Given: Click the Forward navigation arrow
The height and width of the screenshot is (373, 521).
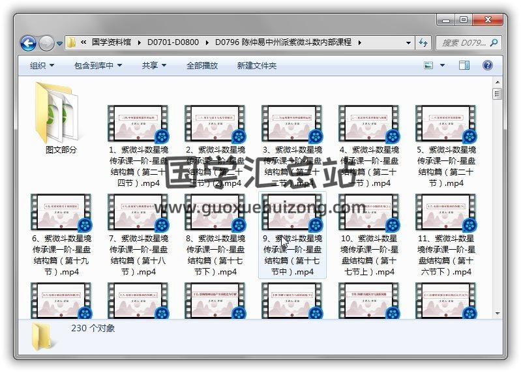Looking at the screenshot, I should click(x=46, y=43).
